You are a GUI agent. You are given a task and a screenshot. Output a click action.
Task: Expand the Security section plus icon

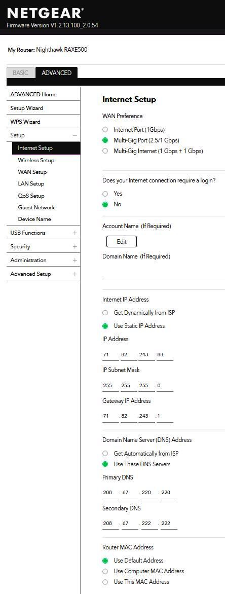click(74, 247)
